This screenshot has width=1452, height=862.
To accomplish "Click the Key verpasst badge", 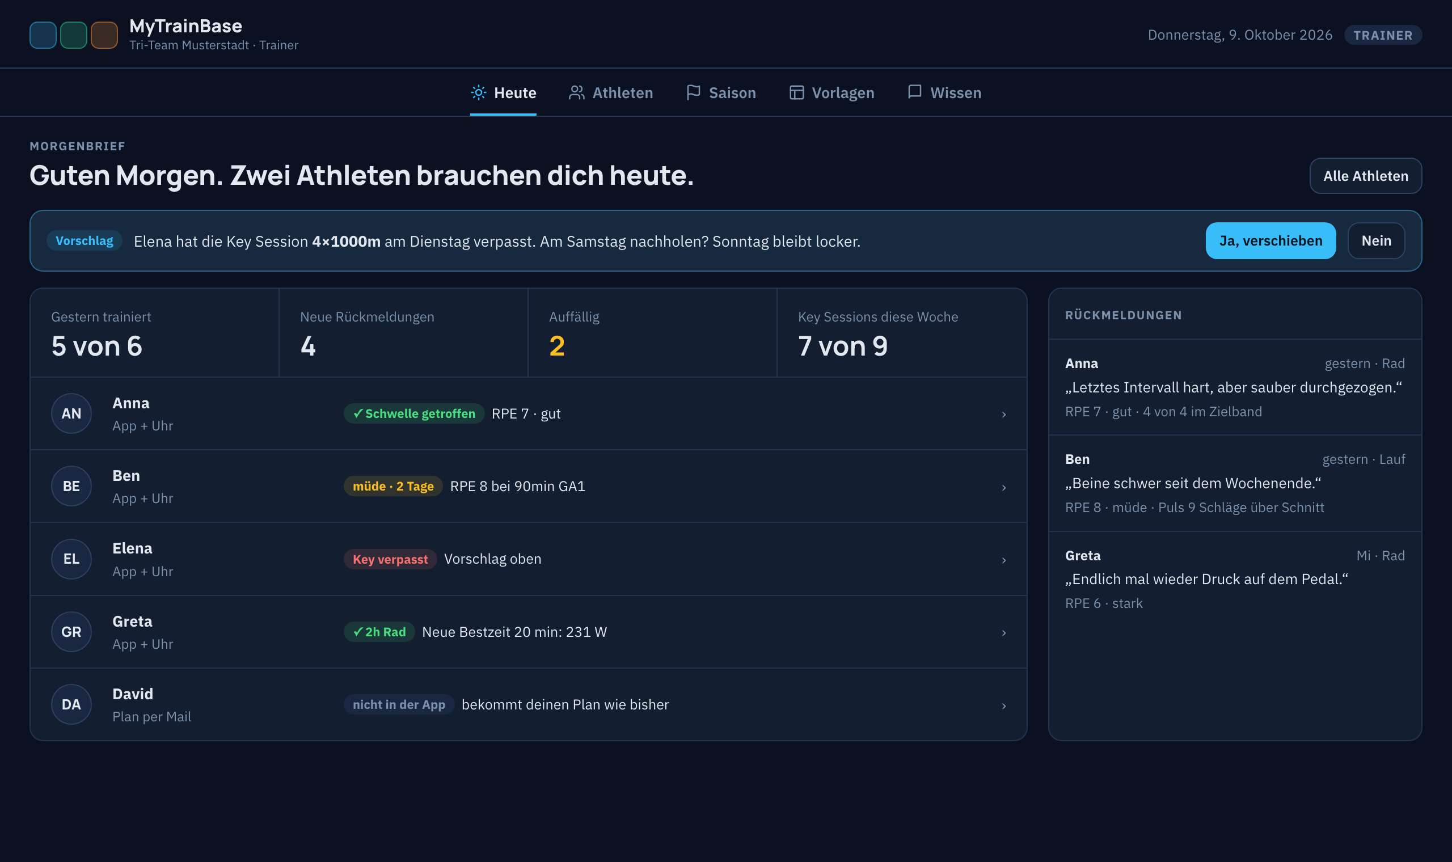I will click(390, 559).
